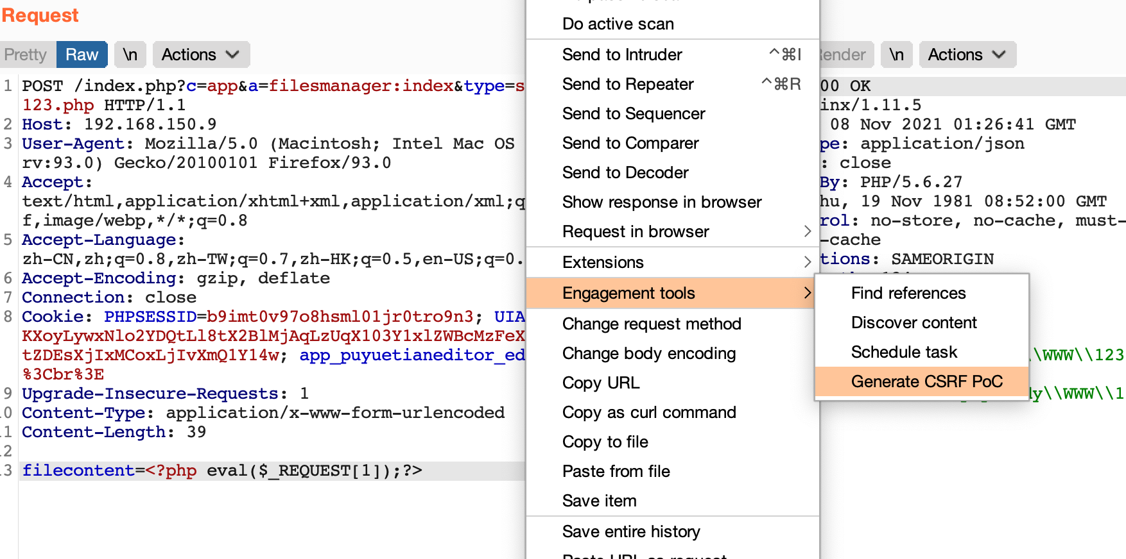Select 'Save entire history' entry

coord(672,531)
